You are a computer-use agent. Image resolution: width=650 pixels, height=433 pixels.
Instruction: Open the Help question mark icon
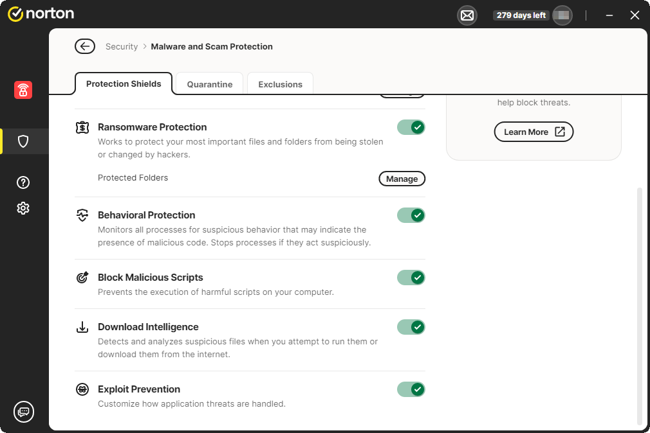[23, 182]
